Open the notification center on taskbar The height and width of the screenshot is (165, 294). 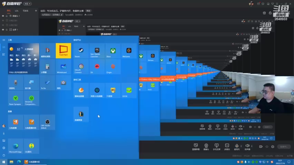pos(289,162)
